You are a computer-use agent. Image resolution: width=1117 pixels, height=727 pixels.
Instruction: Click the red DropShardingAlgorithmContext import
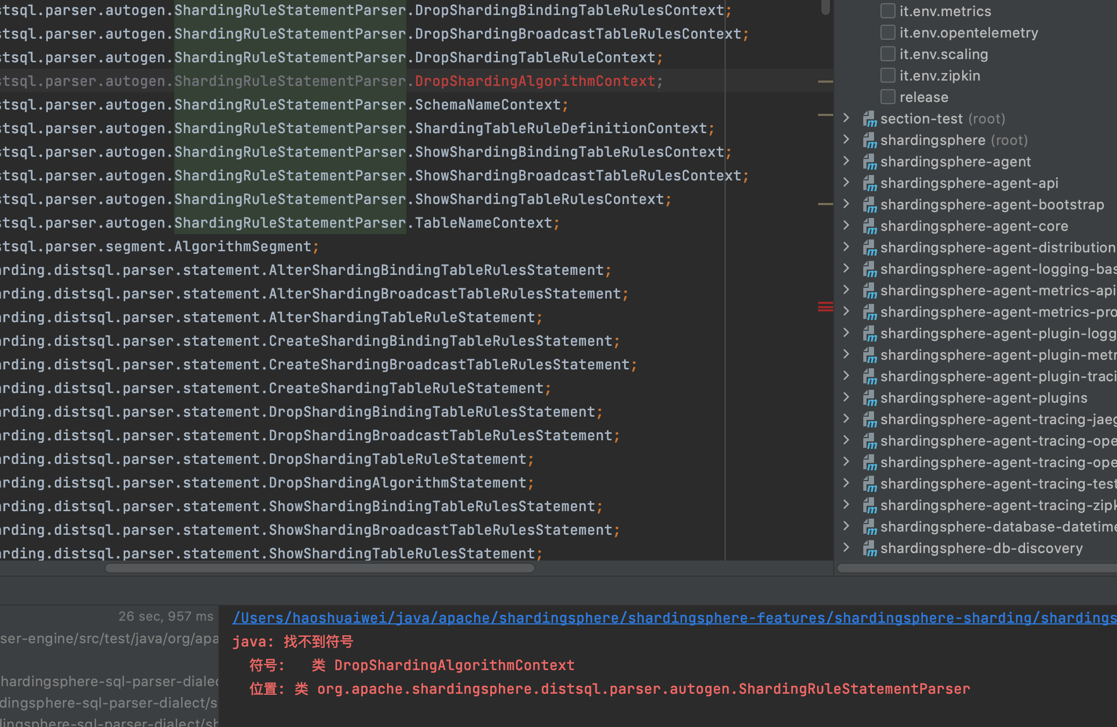535,81
